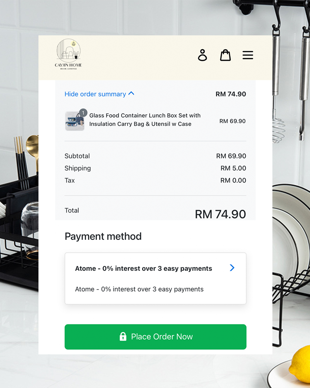Click the Payment method heading

click(103, 237)
